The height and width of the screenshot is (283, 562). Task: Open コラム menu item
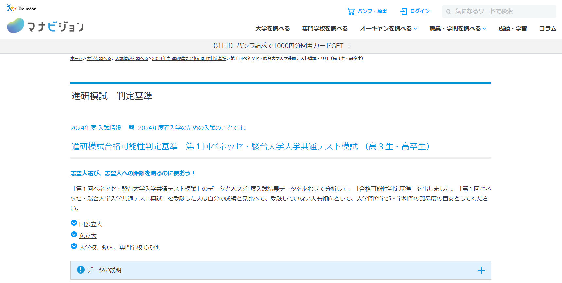point(548,29)
